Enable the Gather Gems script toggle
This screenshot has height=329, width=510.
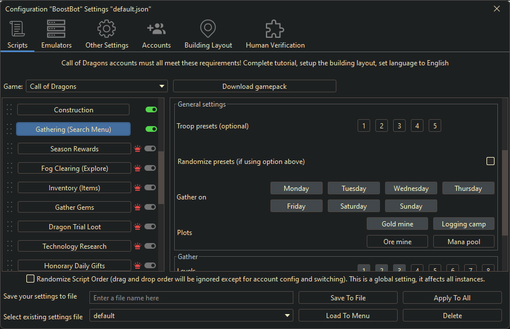pyautogui.click(x=150, y=207)
